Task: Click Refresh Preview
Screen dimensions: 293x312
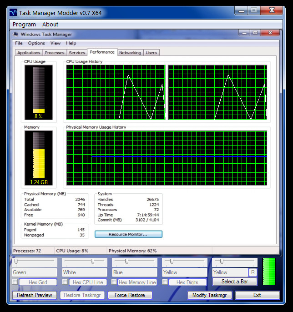Action: pos(35,295)
